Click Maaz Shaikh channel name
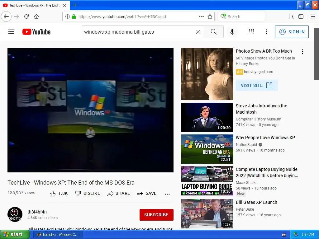 pyautogui.click(x=247, y=182)
